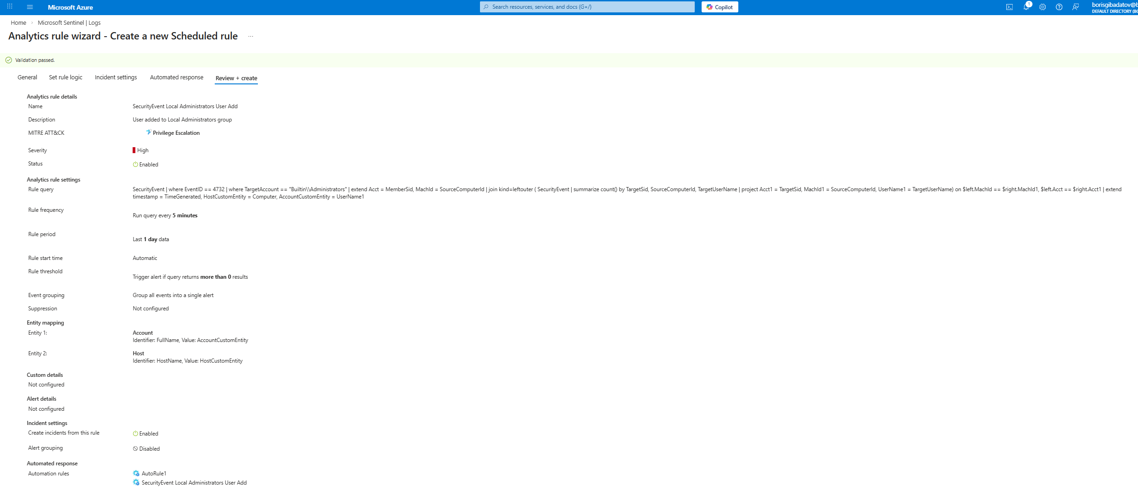Viewport: 1138px width, 502px height.
Task: Open the hamburger portal menu
Action: 30,7
